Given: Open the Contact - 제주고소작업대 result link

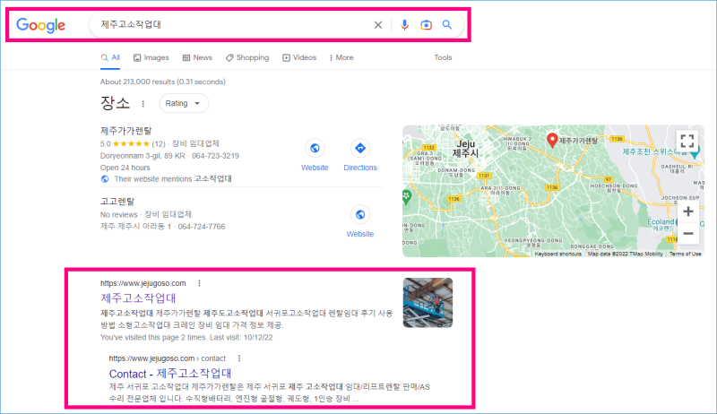Looking at the screenshot, I should [170, 374].
